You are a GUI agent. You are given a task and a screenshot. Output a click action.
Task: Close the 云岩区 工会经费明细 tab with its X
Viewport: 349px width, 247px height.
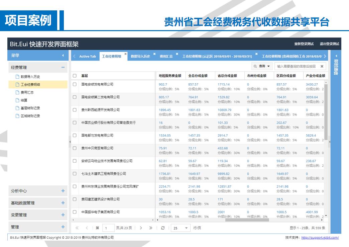(x=256, y=54)
